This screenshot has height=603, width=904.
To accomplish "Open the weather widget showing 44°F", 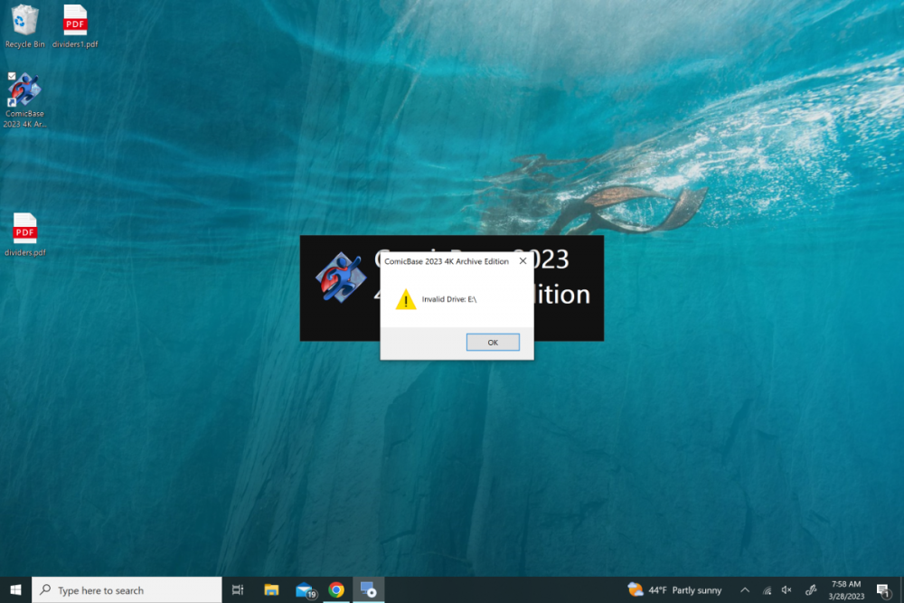I will click(675, 590).
